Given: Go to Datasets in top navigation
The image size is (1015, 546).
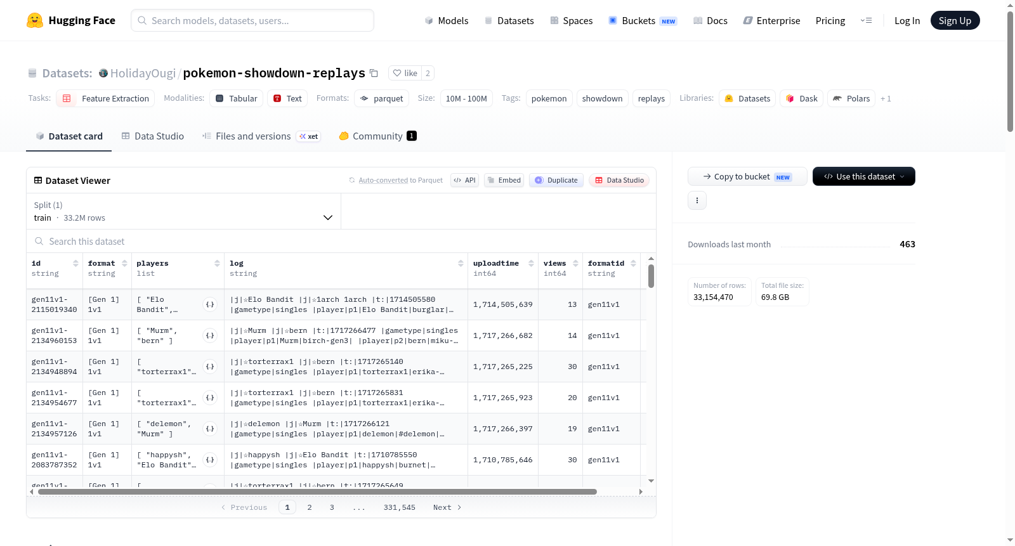Looking at the screenshot, I should tap(509, 20).
